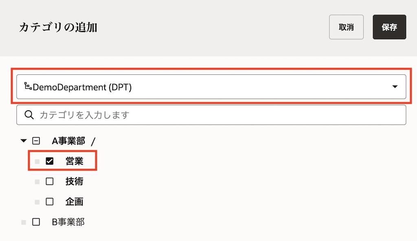Open the DemoDepartment (DPT) dropdown arrow
The image size is (417, 241).
pyautogui.click(x=394, y=87)
